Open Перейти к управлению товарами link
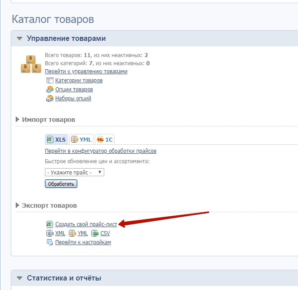This screenshot has height=290, width=298. click(86, 71)
